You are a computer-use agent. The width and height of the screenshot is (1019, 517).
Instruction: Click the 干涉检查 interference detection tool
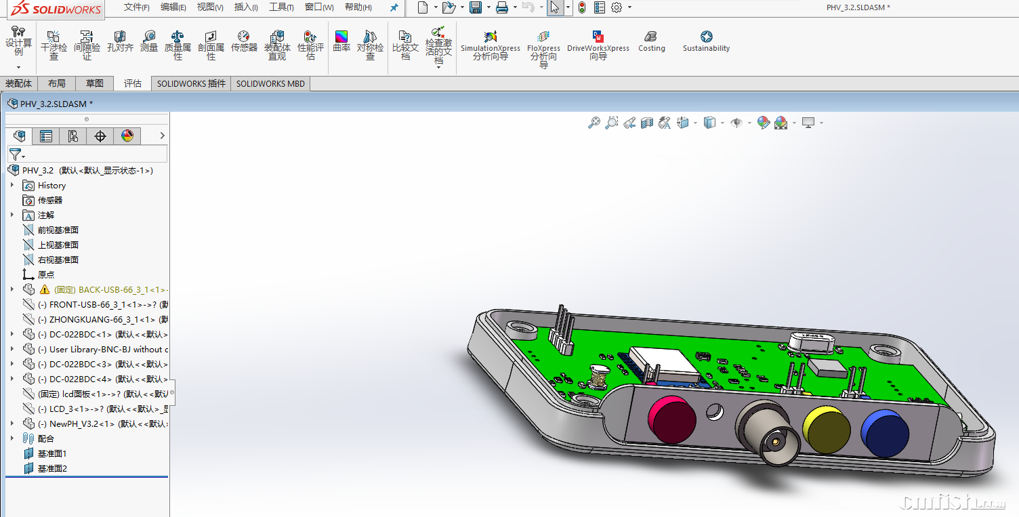(x=54, y=43)
